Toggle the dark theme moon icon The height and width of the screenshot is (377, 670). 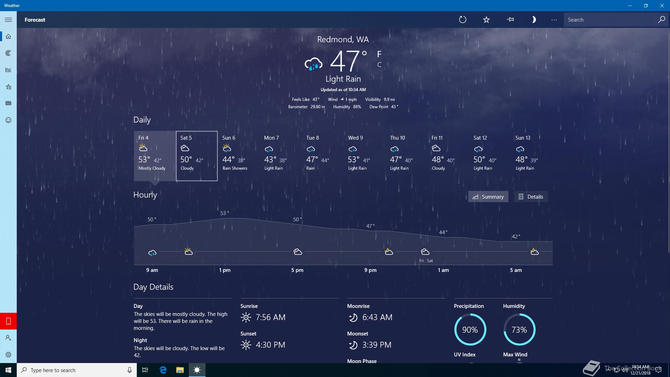coord(534,20)
